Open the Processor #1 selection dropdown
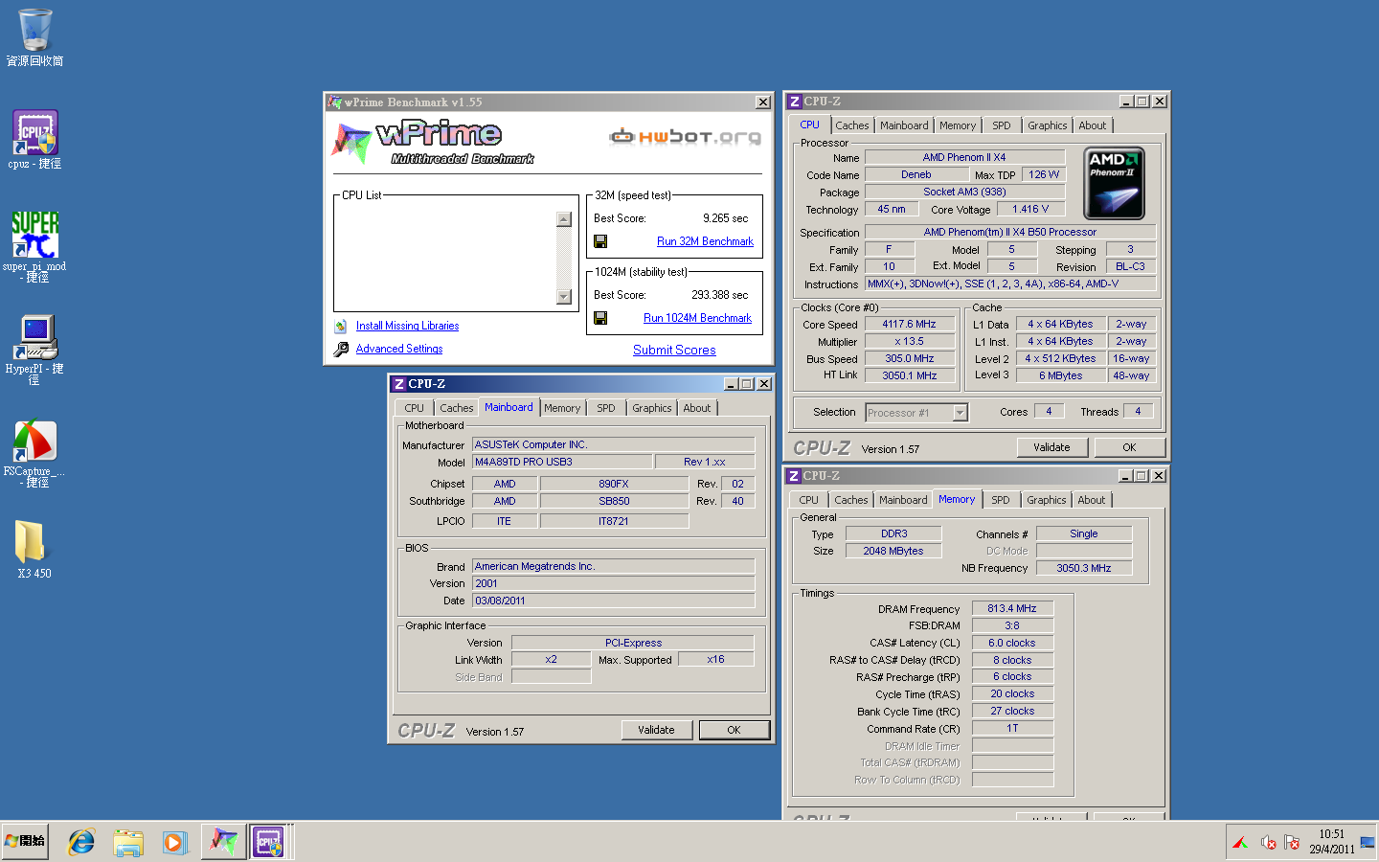The image size is (1379, 862). [x=961, y=413]
